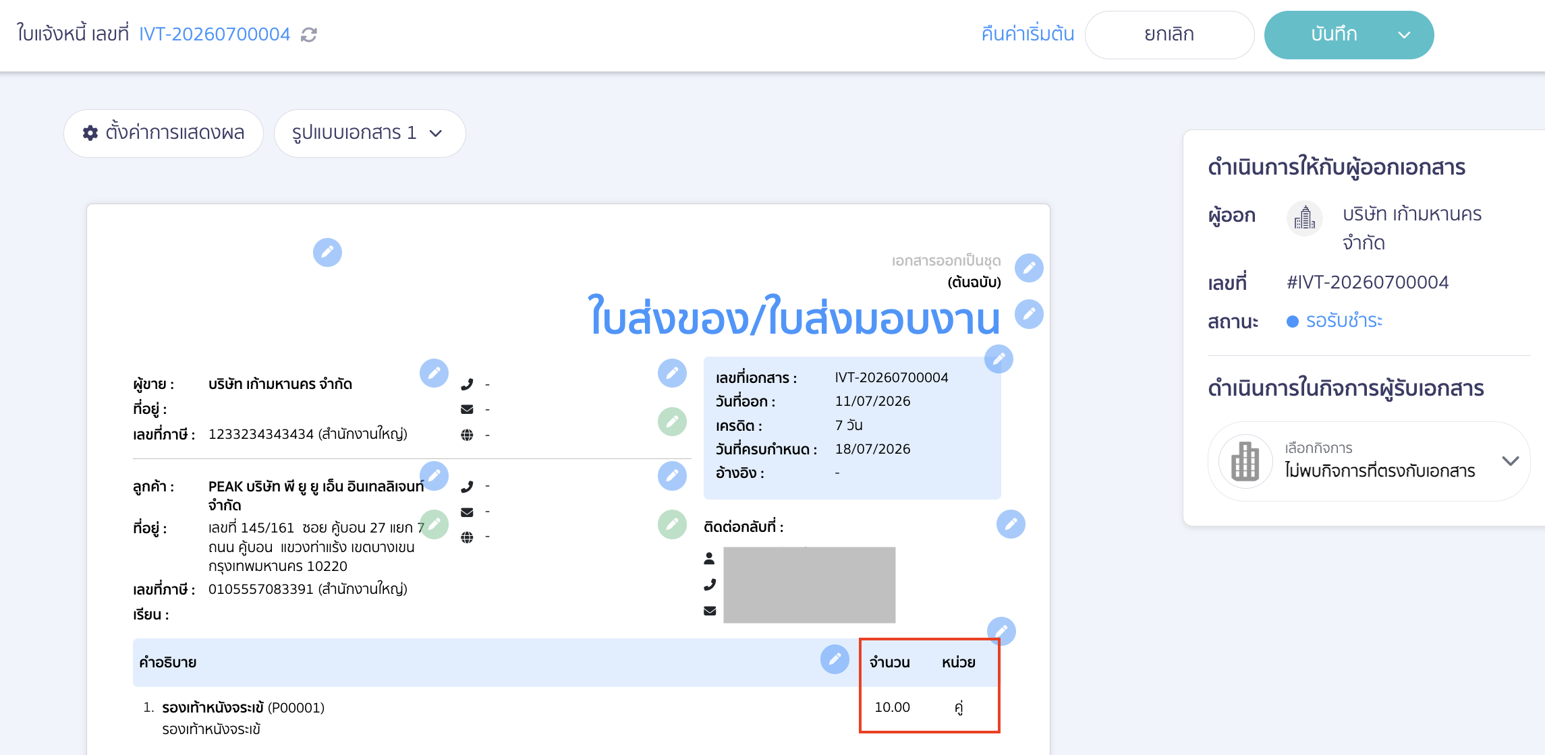The height and width of the screenshot is (755, 1545).
Task: Click document number #IVT-20260700004 in side panel
Action: coord(1368,282)
